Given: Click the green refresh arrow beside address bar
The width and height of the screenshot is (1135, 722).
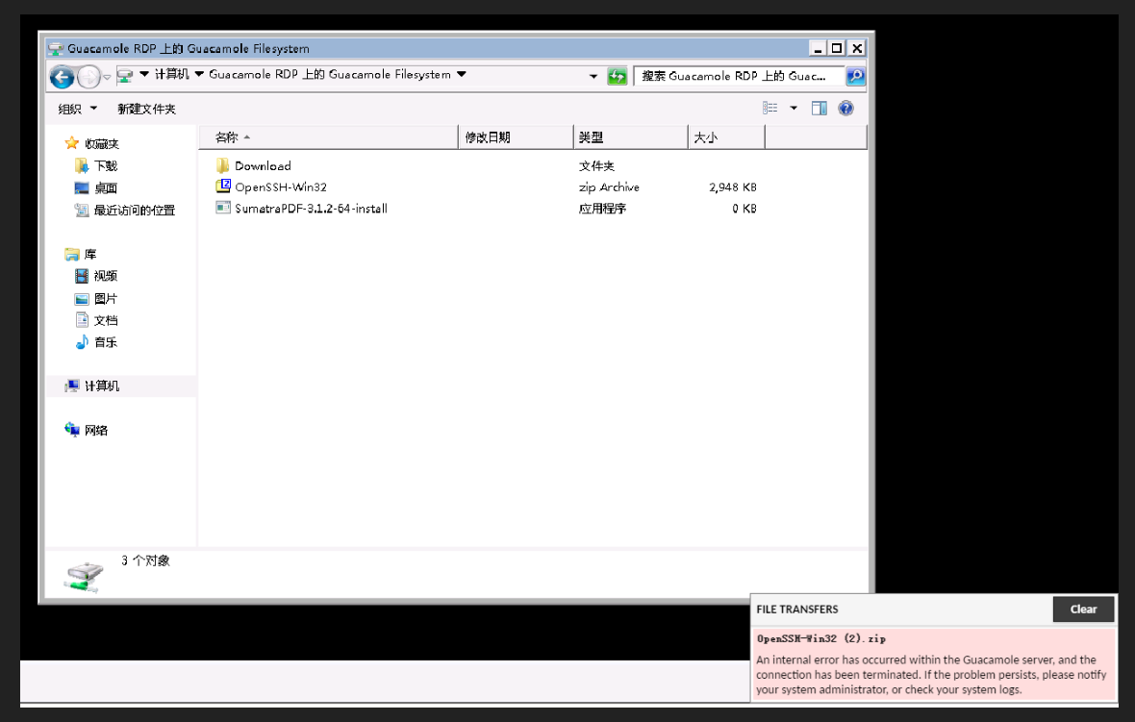Looking at the screenshot, I should [x=617, y=76].
